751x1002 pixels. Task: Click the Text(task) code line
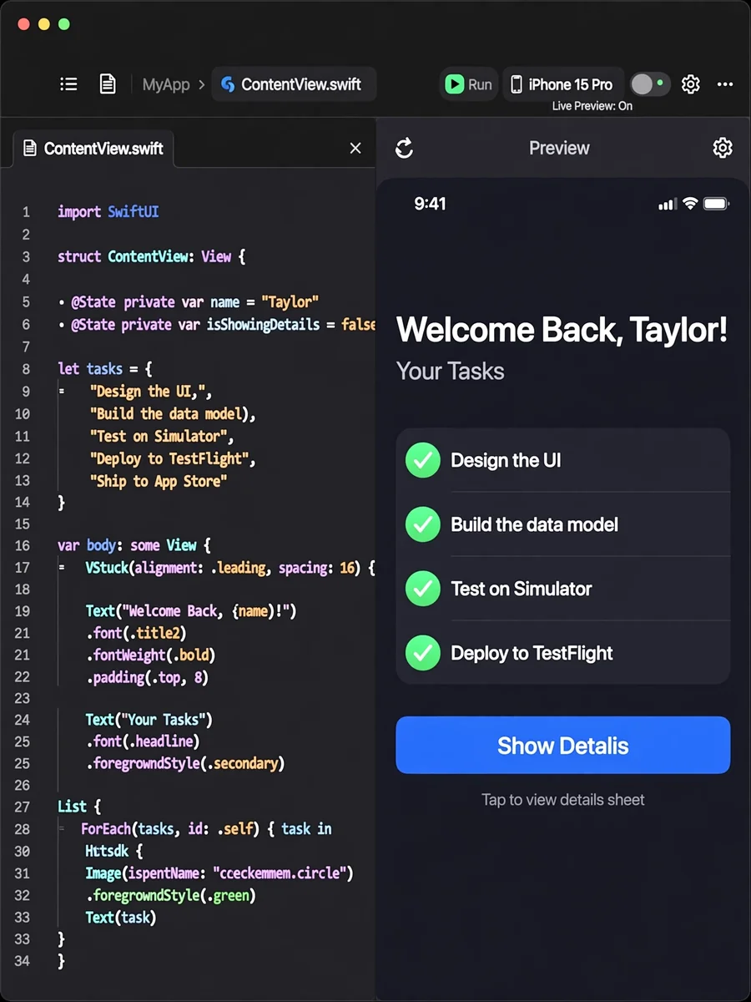pos(121,917)
